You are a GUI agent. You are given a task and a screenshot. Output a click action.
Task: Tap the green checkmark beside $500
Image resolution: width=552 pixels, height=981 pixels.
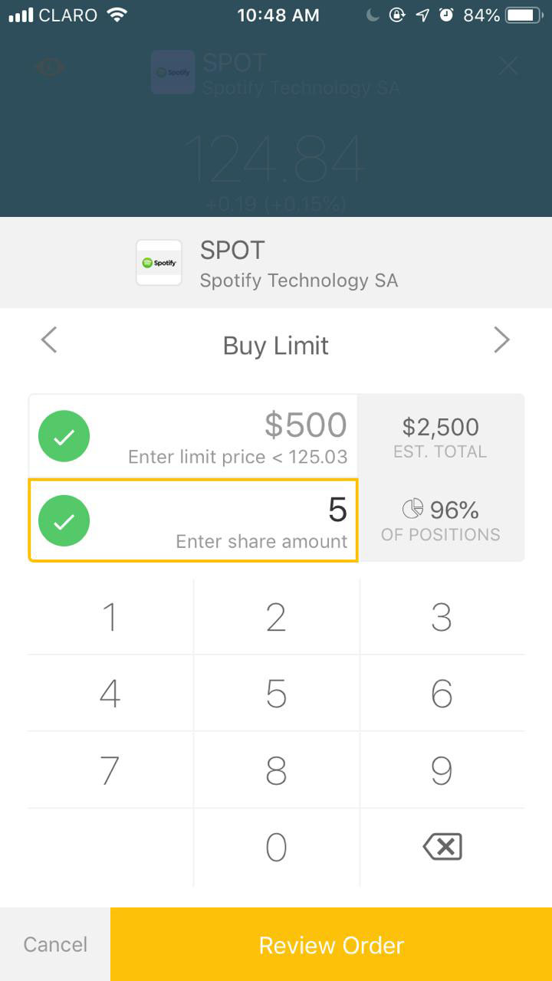click(x=64, y=436)
